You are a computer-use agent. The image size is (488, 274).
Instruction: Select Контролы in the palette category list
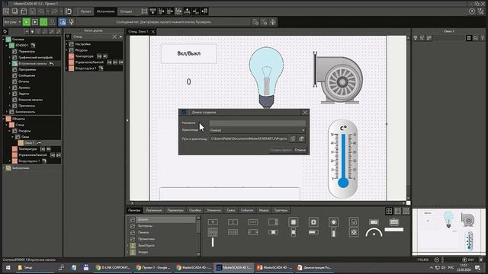point(145,226)
